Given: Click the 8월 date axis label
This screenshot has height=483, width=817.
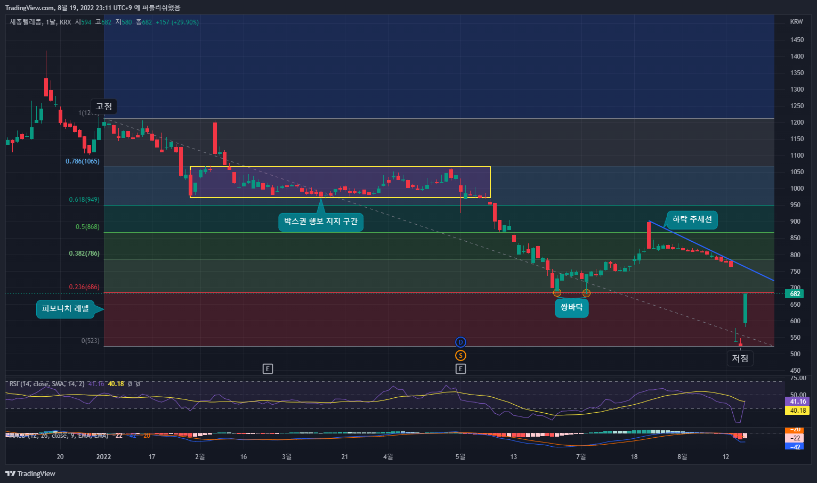Looking at the screenshot, I should 682,456.
